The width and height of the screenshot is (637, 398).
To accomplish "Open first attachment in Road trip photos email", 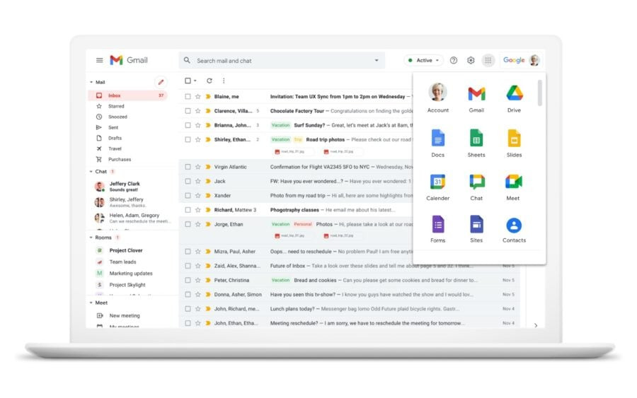I will click(293, 152).
